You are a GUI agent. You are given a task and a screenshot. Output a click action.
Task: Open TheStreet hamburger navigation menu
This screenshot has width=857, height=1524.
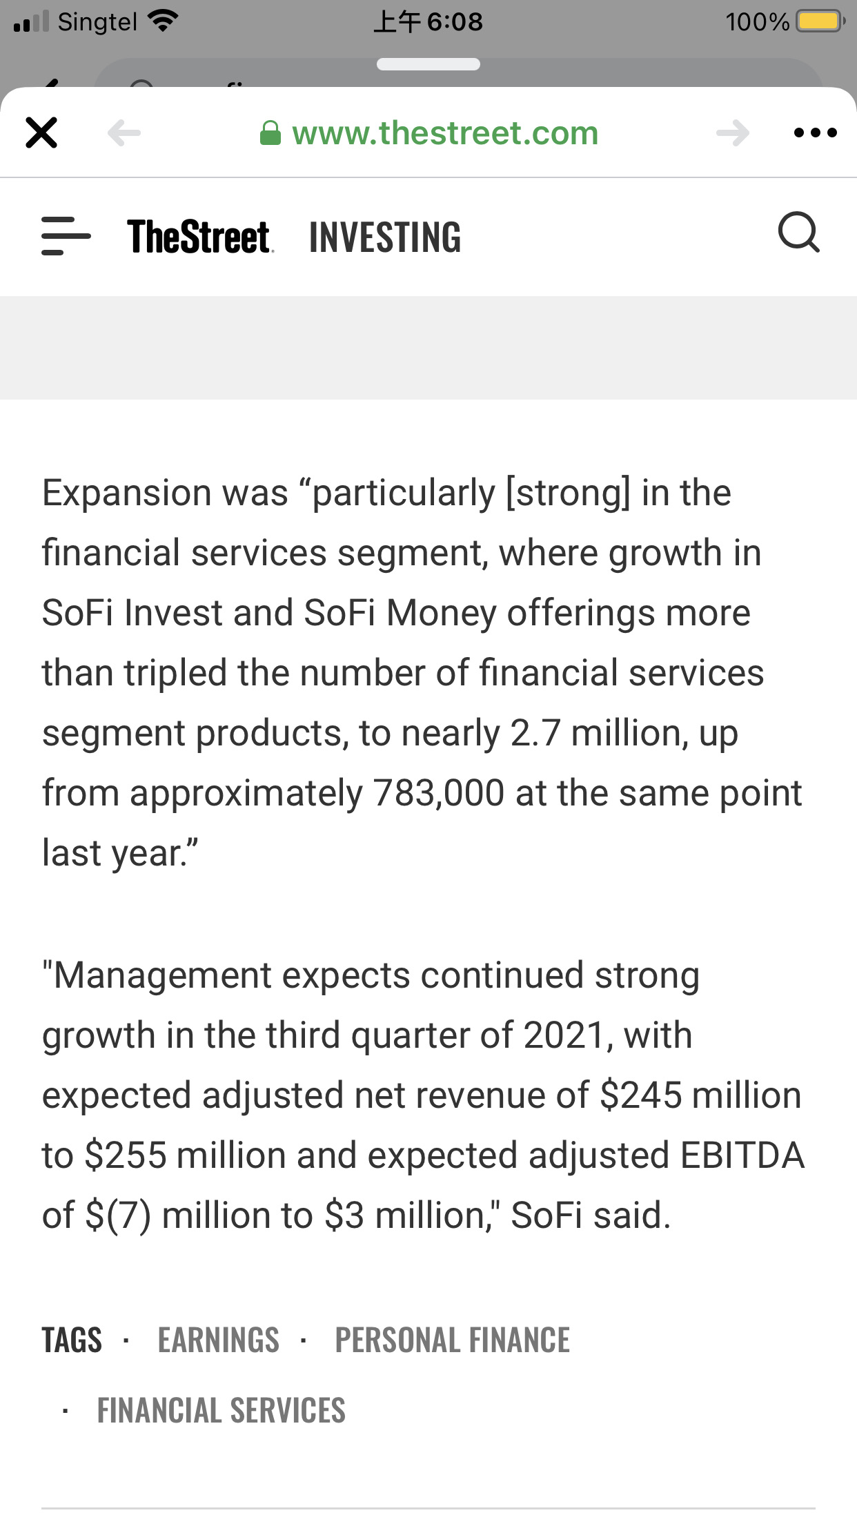(x=66, y=236)
